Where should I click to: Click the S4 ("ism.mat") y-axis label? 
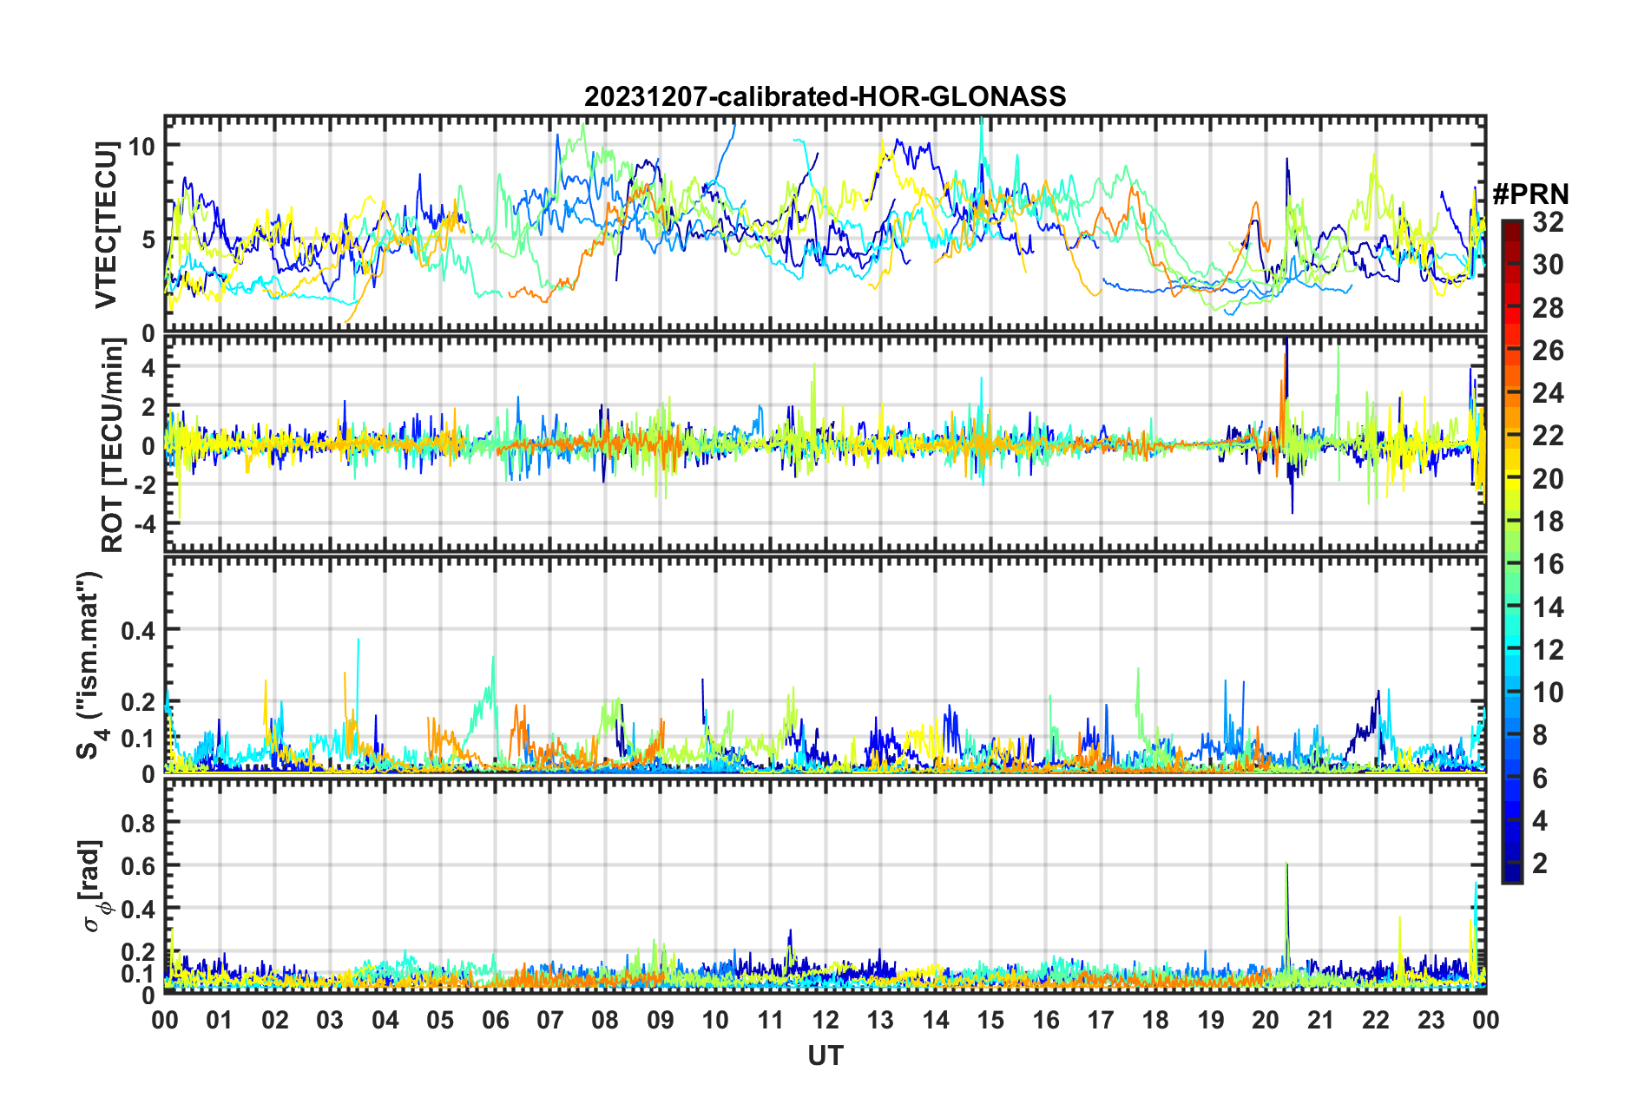pyautogui.click(x=92, y=666)
